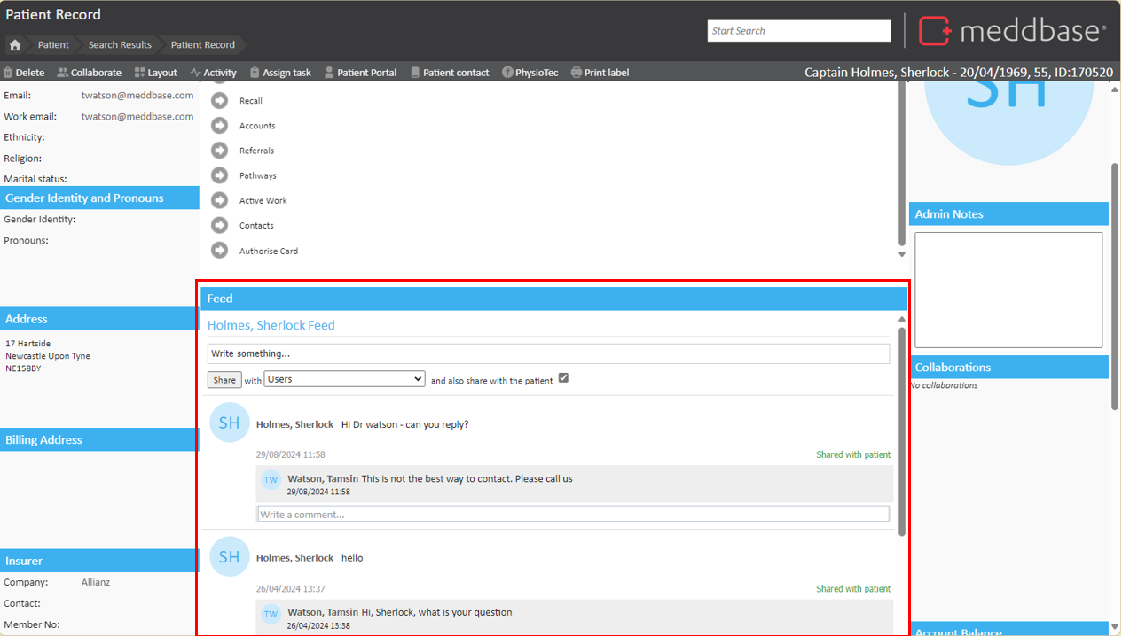Image resolution: width=1122 pixels, height=636 pixels.
Task: Toggle the share with the patient checkbox
Action: [x=563, y=378]
